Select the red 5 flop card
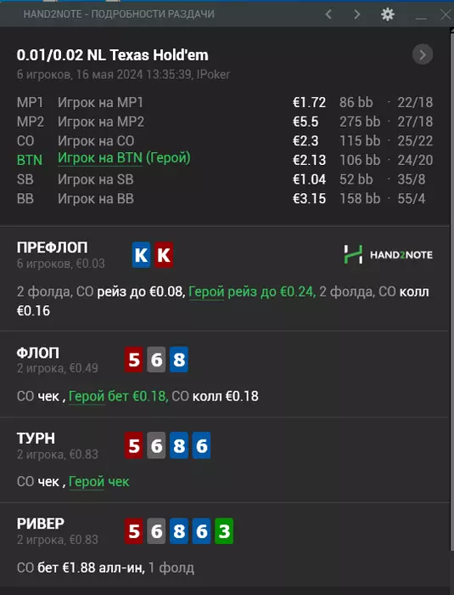This screenshot has width=454, height=595. (134, 360)
